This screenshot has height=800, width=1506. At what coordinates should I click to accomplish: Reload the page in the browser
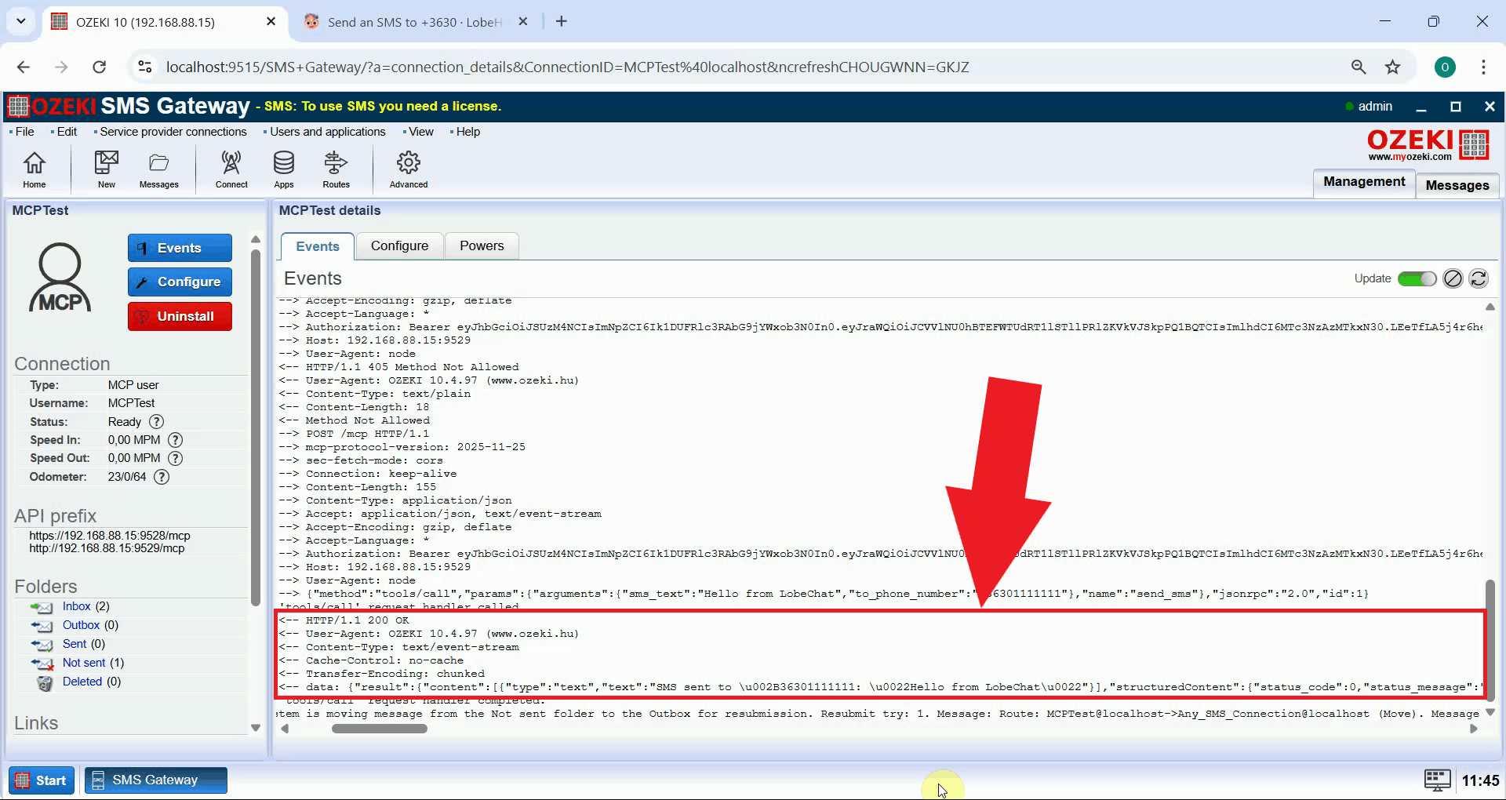click(99, 67)
